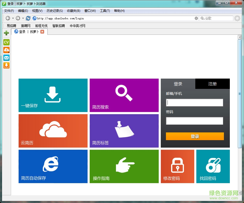Click the 邮箱/手机 input field

click(x=195, y=103)
